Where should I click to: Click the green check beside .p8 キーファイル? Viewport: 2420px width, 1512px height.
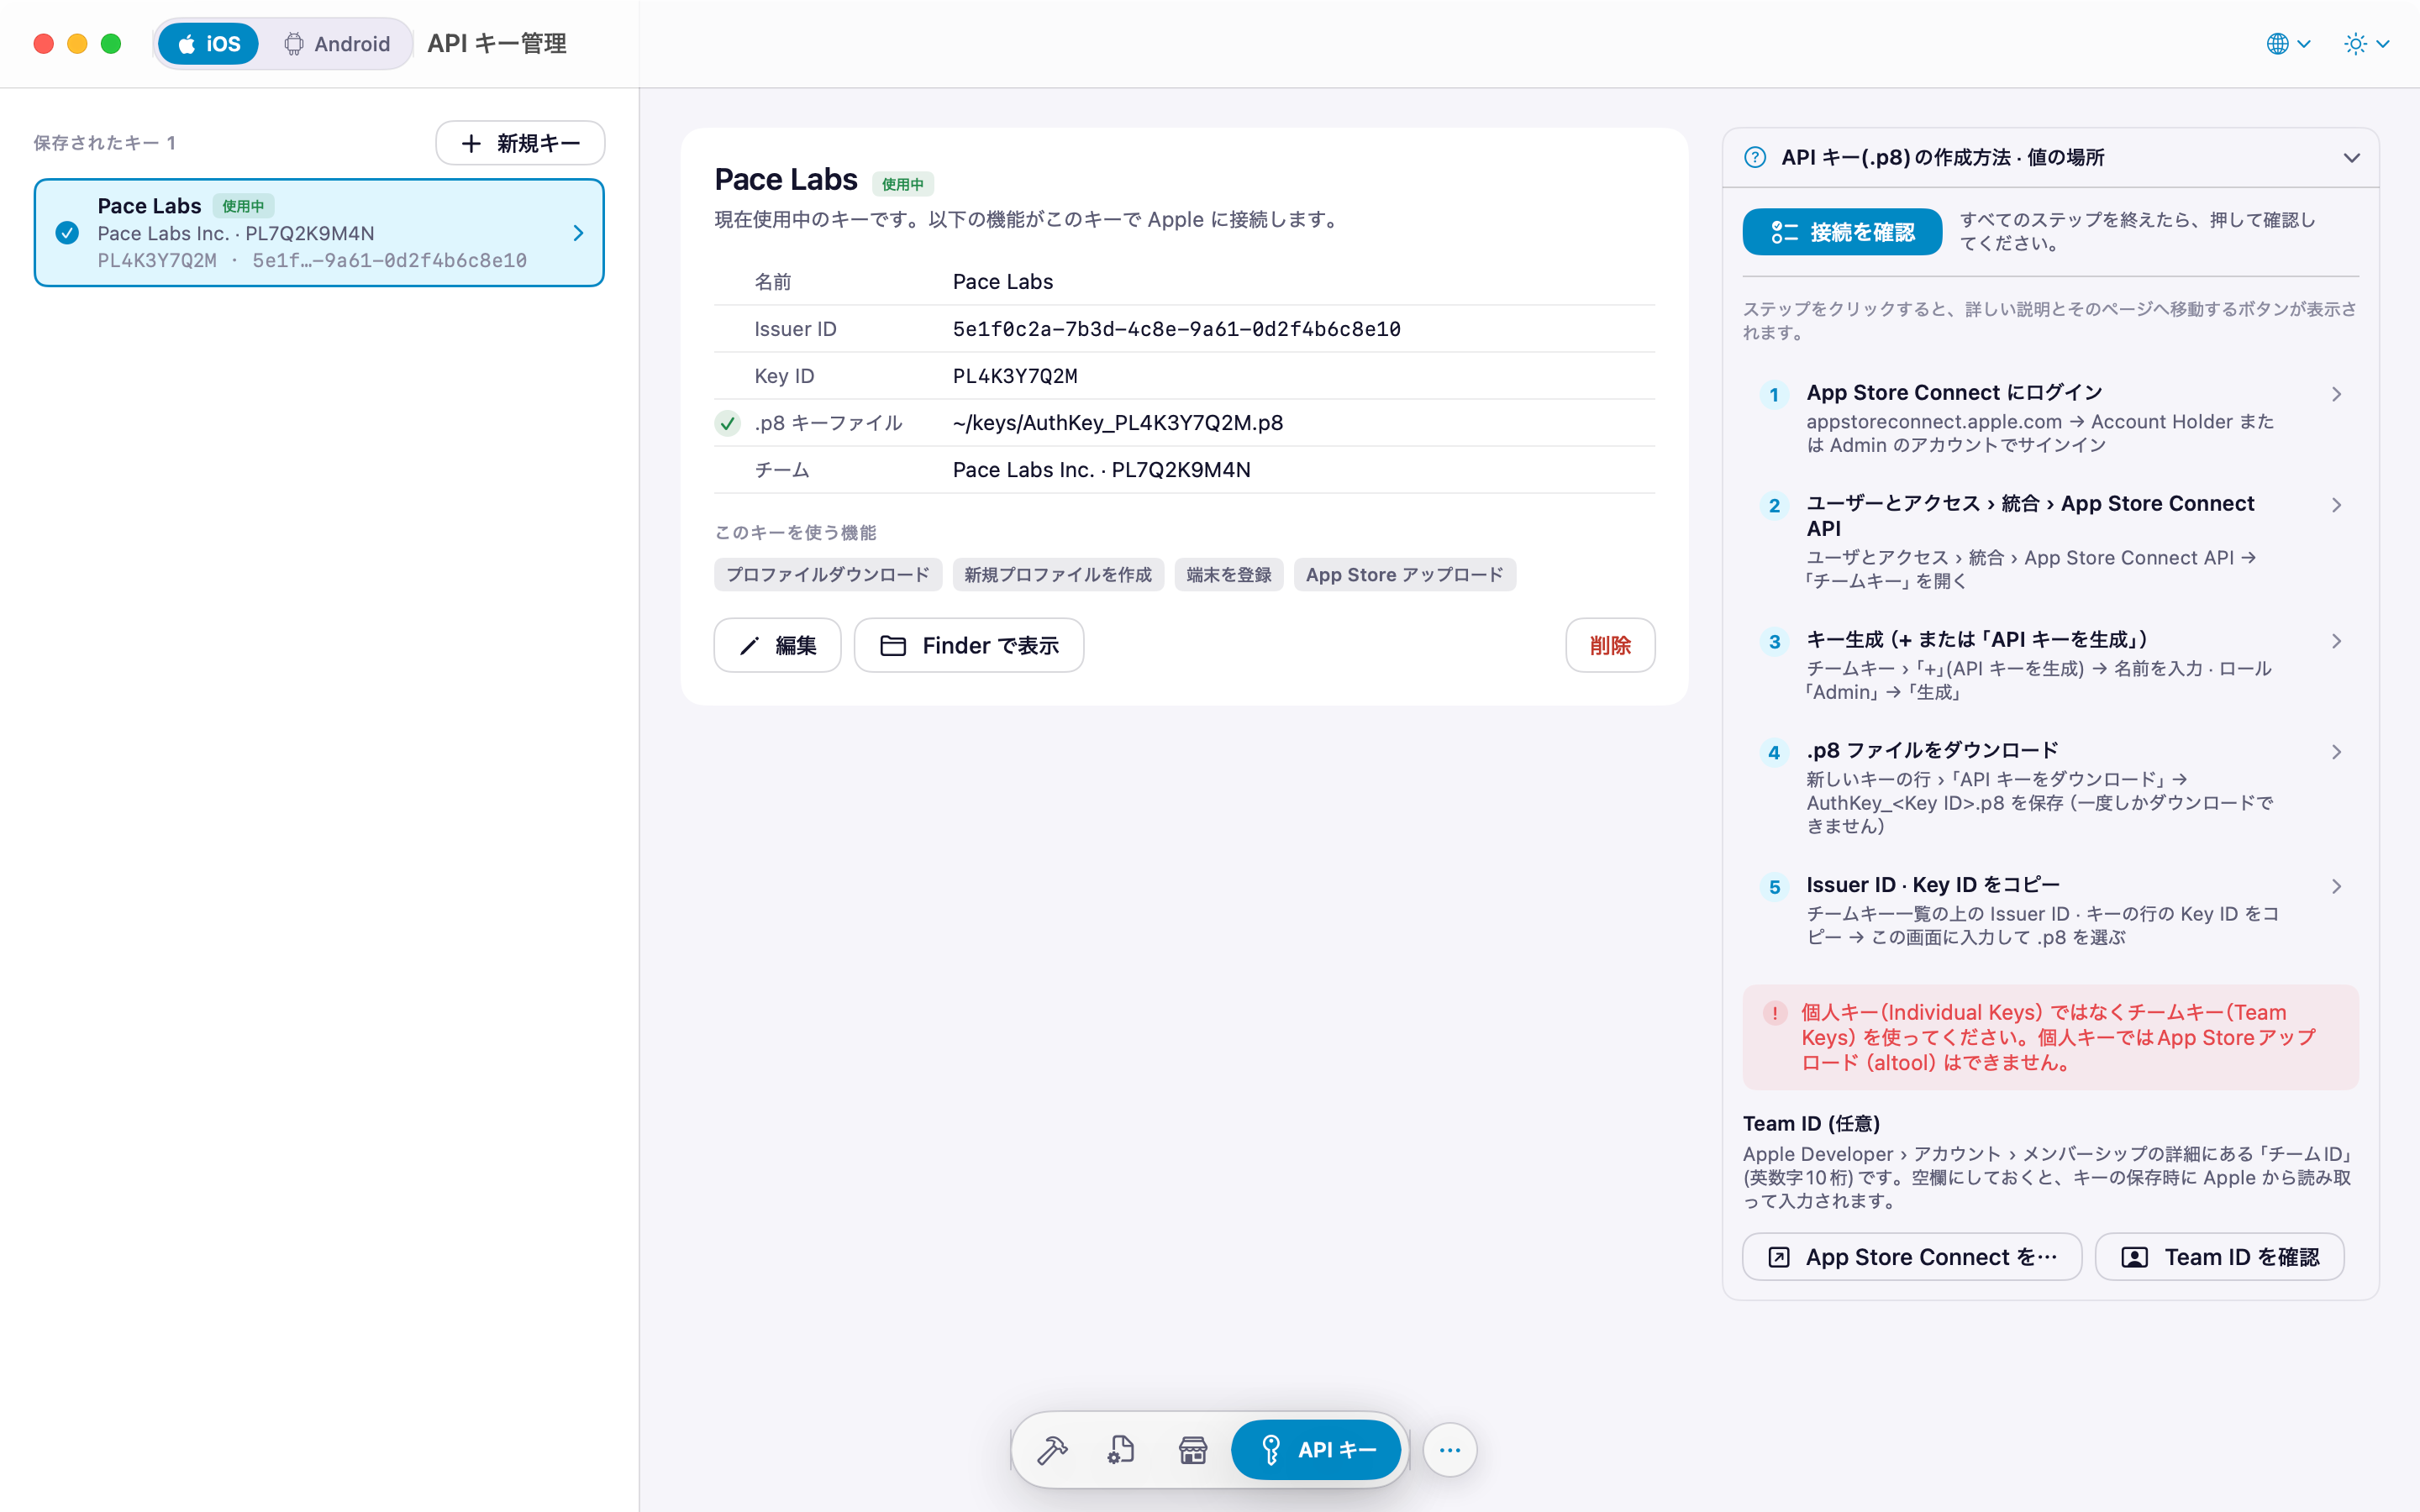point(727,423)
